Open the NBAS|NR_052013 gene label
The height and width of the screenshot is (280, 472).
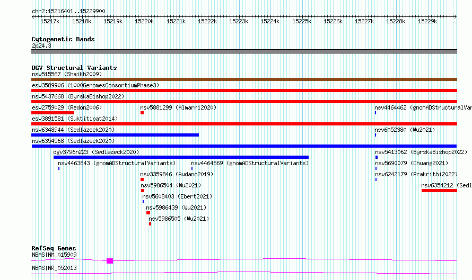point(54,268)
